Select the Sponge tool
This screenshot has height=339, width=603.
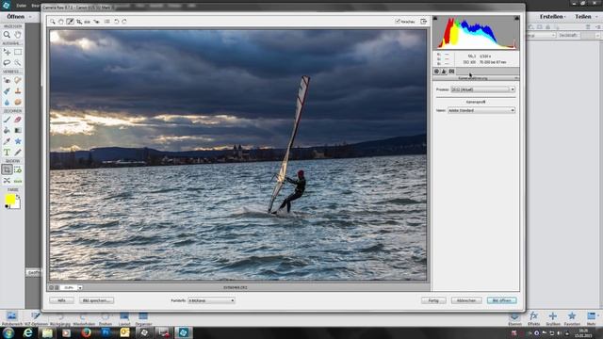18,102
